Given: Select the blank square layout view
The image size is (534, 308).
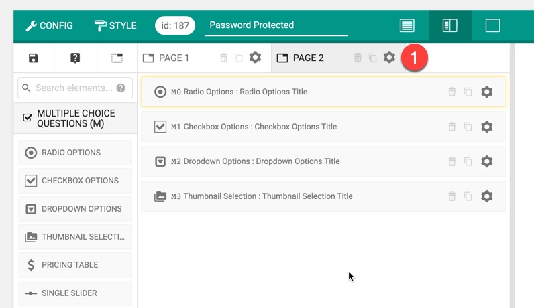Looking at the screenshot, I should (x=492, y=25).
